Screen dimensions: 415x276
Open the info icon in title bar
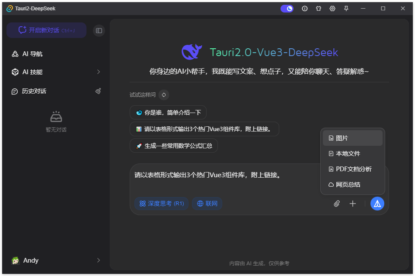(x=305, y=9)
